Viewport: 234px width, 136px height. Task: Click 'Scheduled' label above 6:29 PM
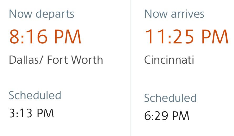(x=170, y=98)
